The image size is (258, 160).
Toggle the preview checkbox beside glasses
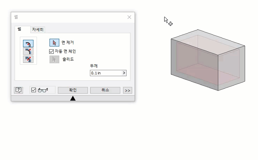point(33,90)
